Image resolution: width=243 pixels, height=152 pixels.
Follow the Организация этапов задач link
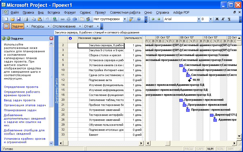tap(25, 105)
